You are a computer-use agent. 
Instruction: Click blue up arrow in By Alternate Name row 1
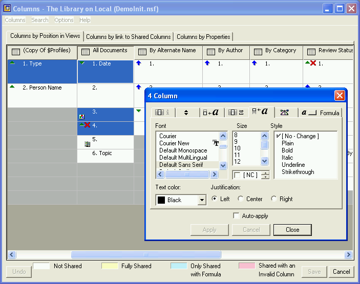pyautogui.click(x=139, y=63)
